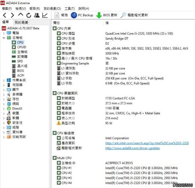The image size is (195, 188).
Task: Open the graph chart icon
Action: coord(45,15)
